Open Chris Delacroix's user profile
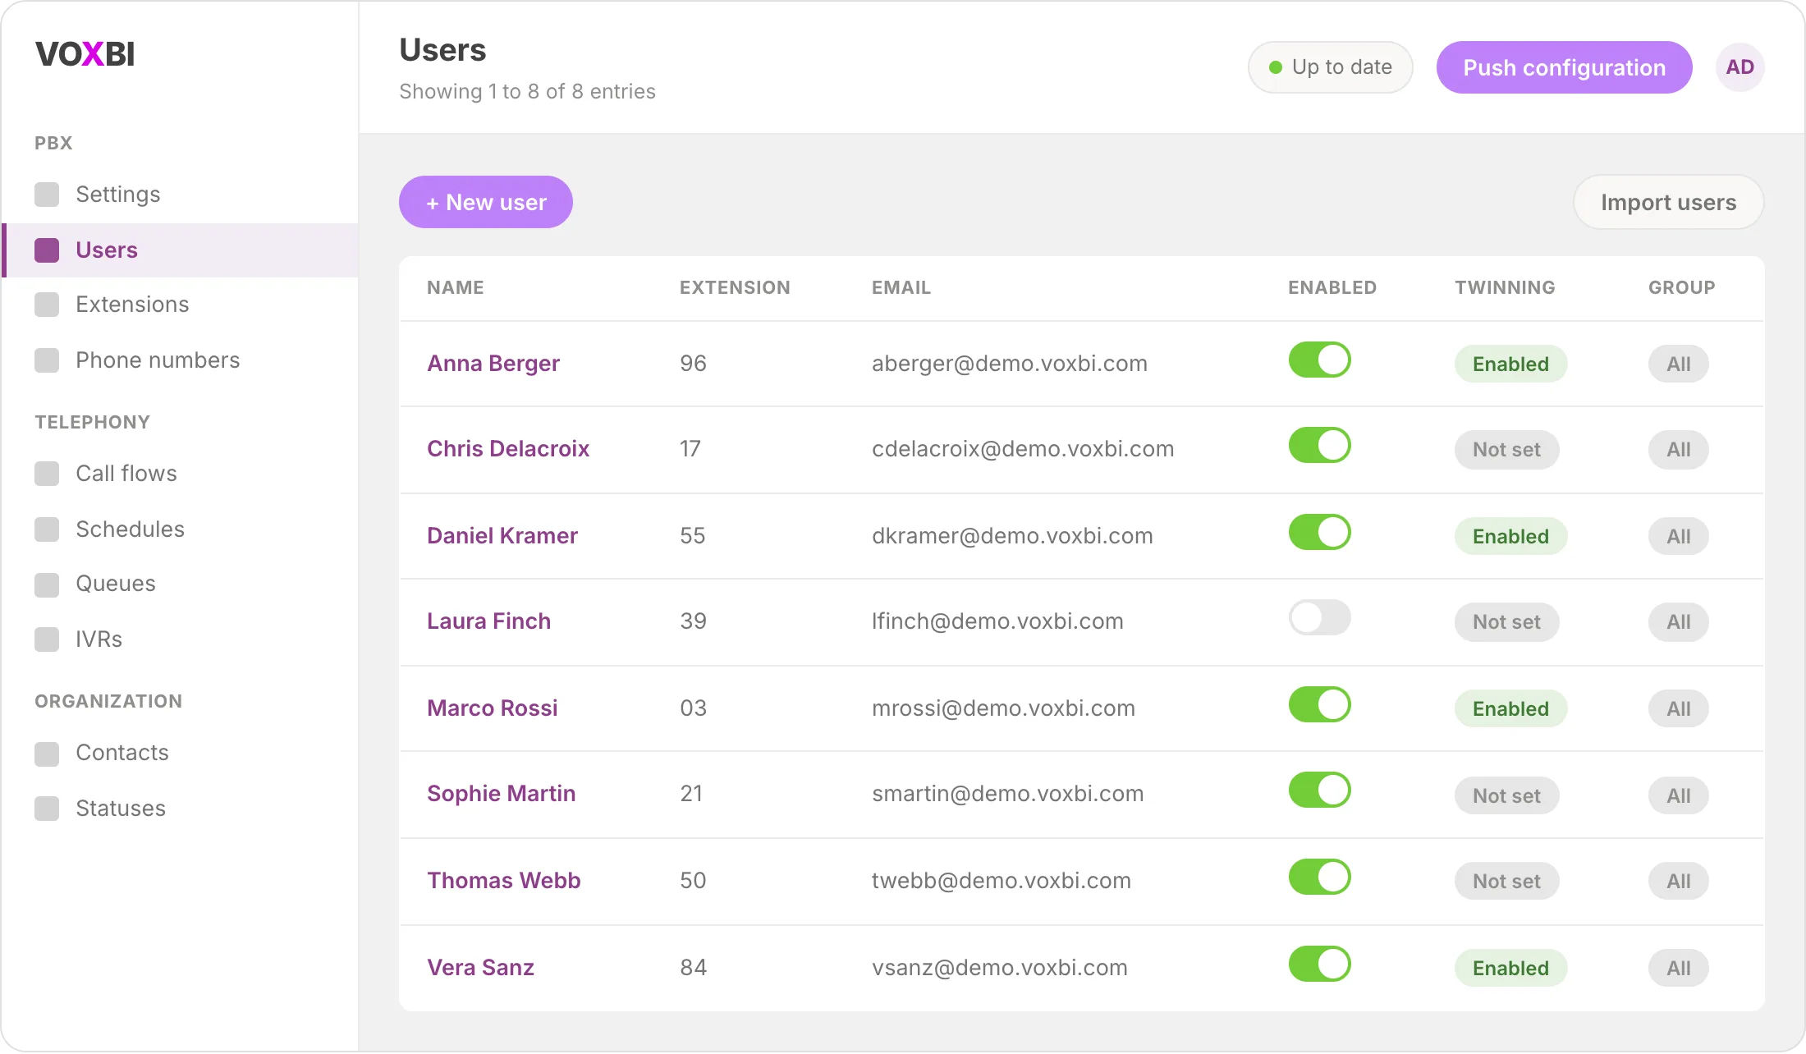1806x1054 pixels. (508, 449)
